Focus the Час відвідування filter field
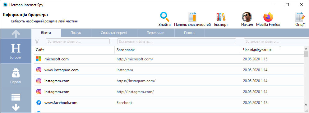Screen dimensions: 309x113 [x=276, y=41]
